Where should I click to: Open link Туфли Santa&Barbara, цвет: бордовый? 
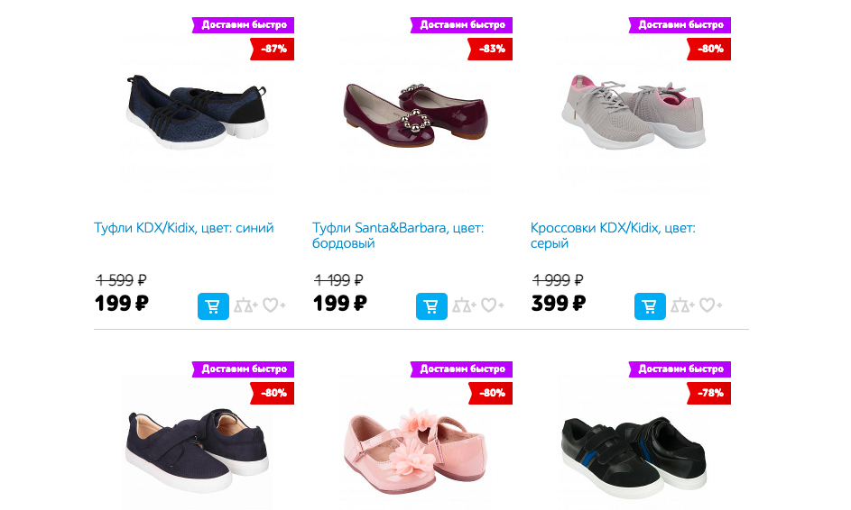coord(398,235)
